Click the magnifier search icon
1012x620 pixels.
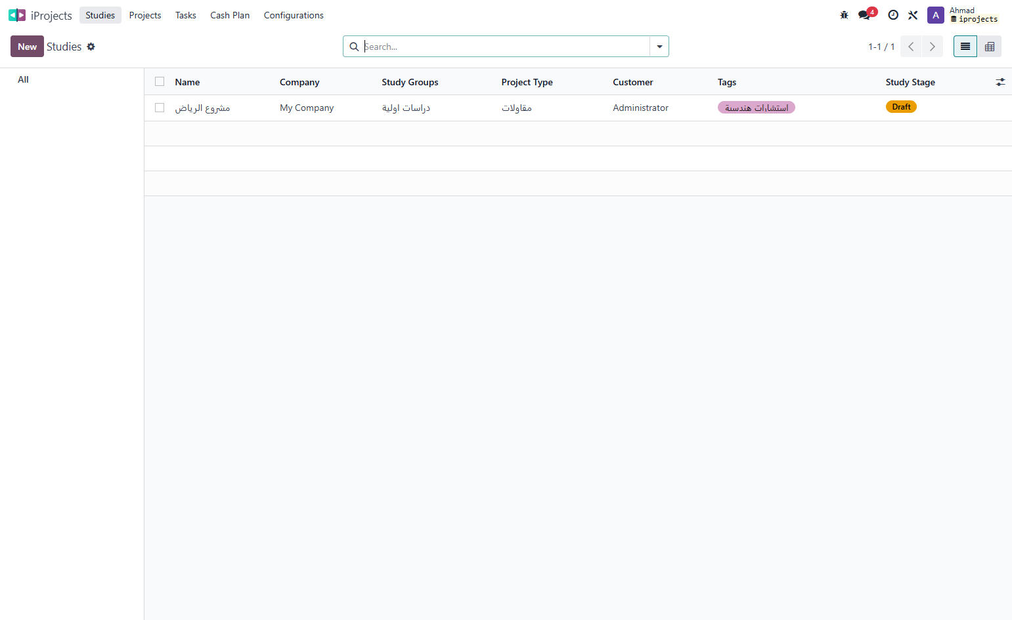pos(354,47)
